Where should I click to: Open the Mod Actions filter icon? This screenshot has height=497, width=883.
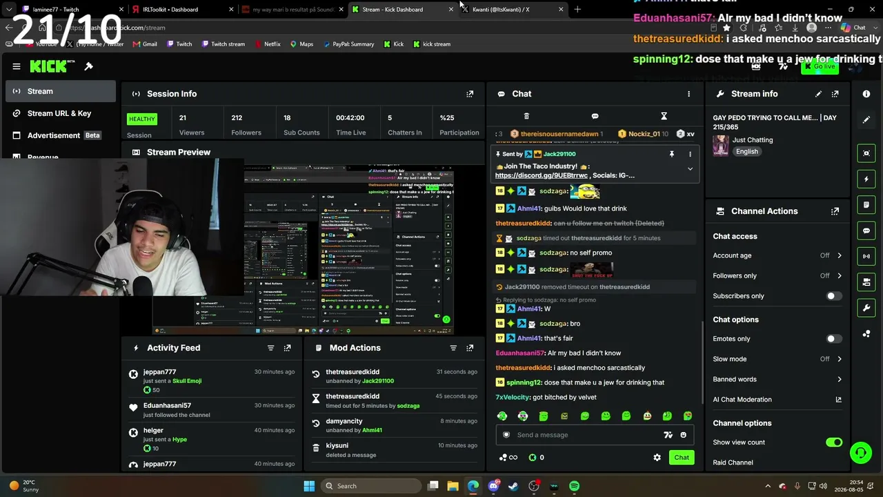point(453,348)
